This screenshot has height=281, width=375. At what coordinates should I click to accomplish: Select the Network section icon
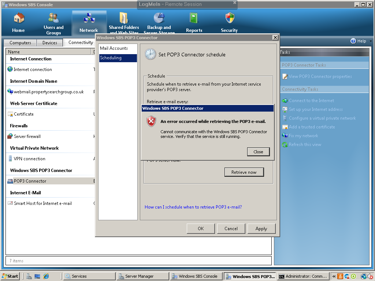pos(89,18)
